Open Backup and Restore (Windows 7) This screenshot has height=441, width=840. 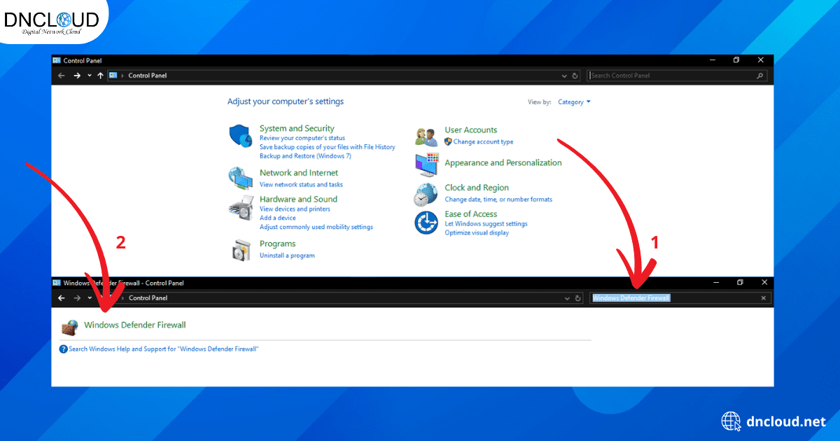coord(305,156)
